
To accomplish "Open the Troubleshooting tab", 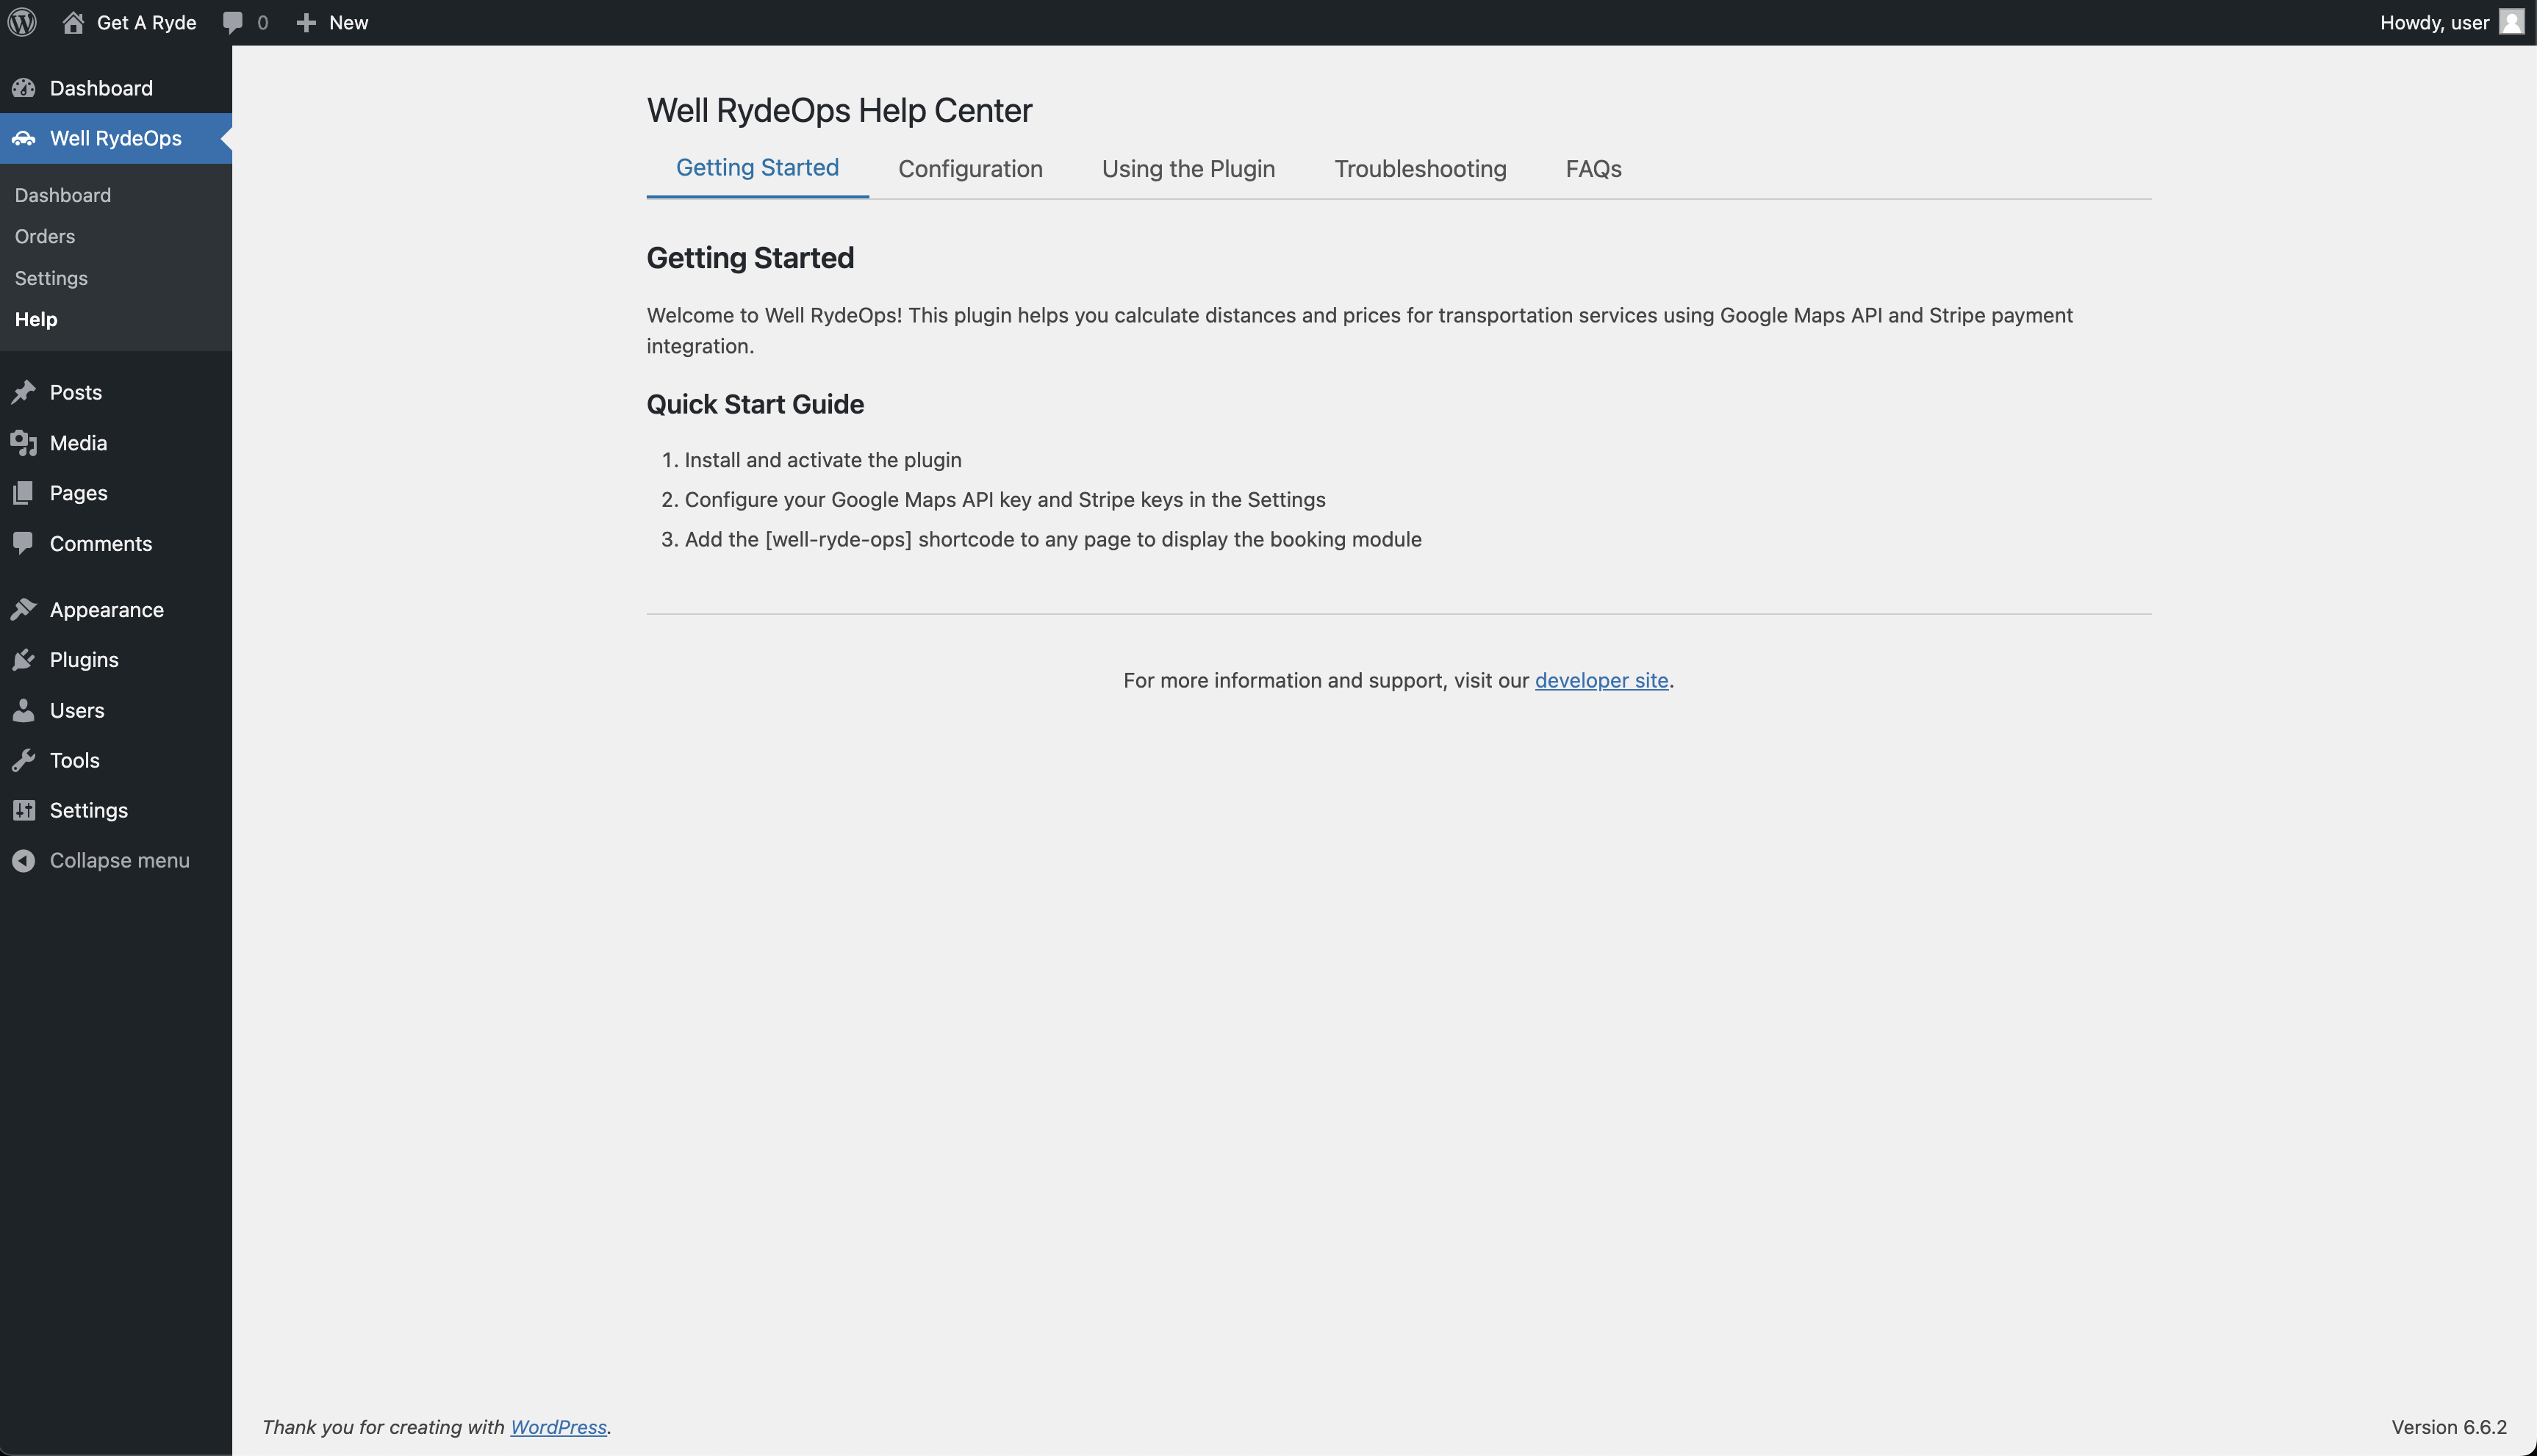I will click(x=1421, y=168).
